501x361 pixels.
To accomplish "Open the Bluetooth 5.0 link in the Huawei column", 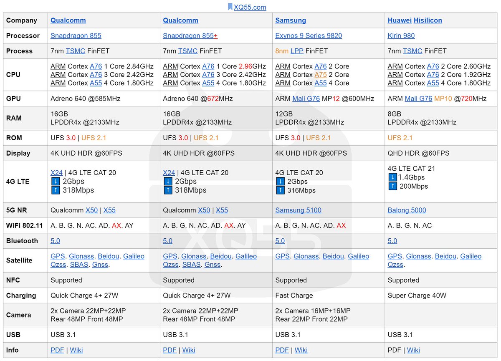I will (392, 241).
